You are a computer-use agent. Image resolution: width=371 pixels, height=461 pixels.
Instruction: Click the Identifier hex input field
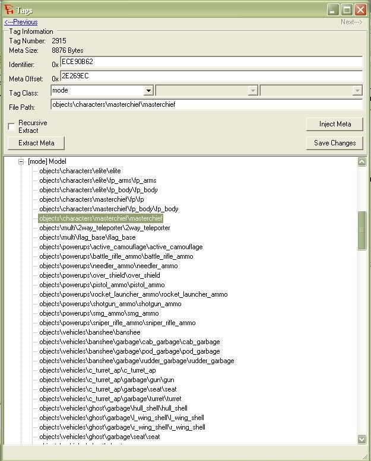click(x=211, y=62)
